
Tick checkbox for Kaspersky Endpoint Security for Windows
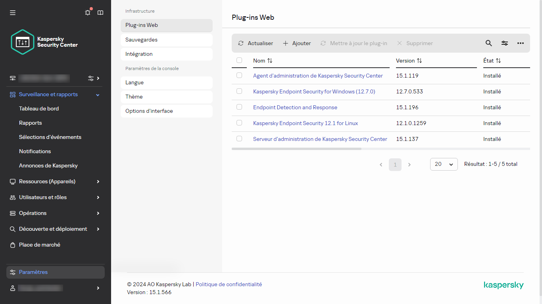coord(239,91)
